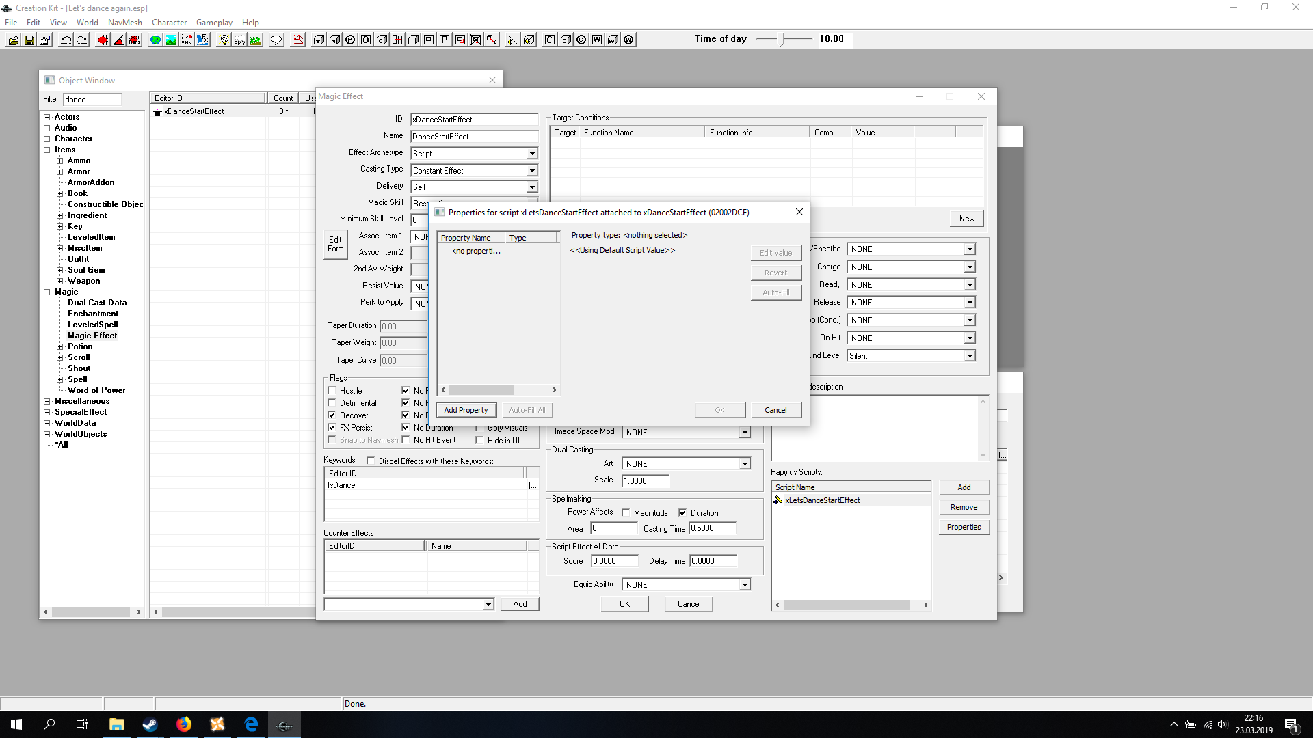Open the Help menu

pos(251,23)
